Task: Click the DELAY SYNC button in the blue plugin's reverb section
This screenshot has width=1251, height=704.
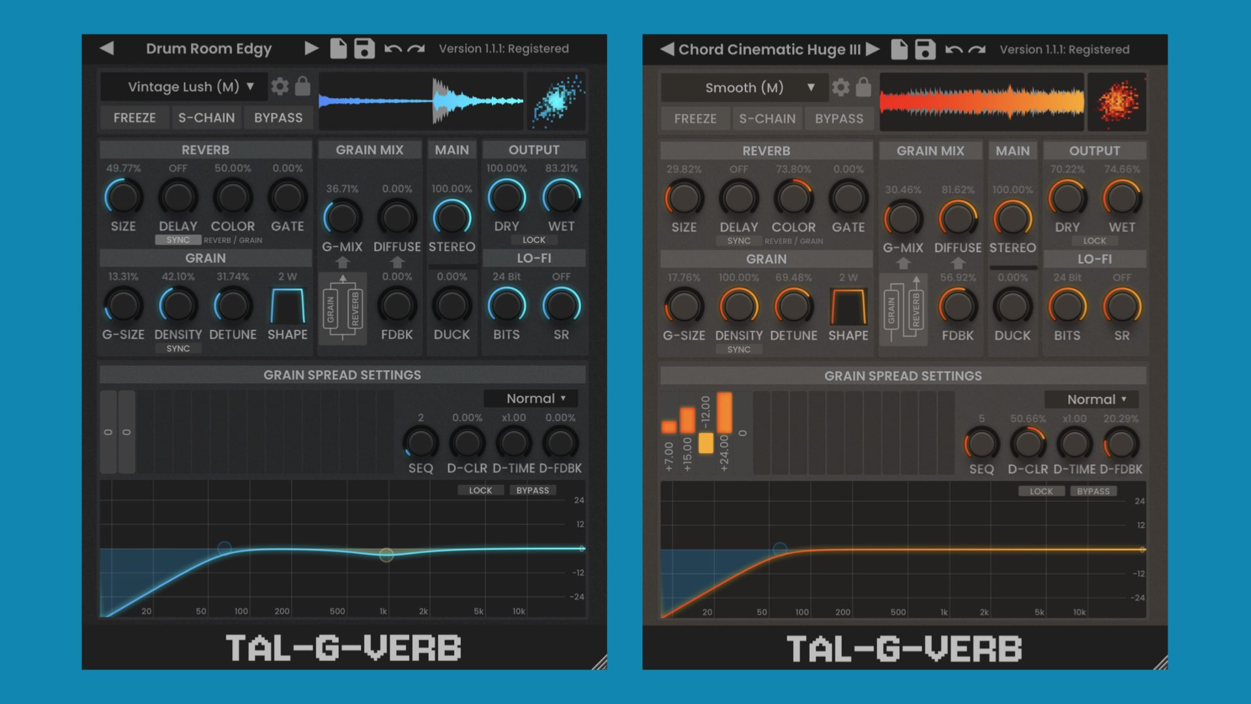Action: (x=178, y=240)
